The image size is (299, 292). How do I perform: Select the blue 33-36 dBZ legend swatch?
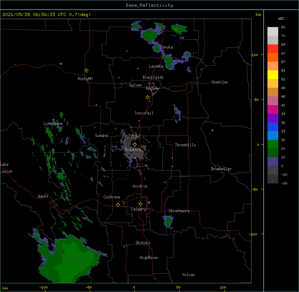(x=273, y=127)
